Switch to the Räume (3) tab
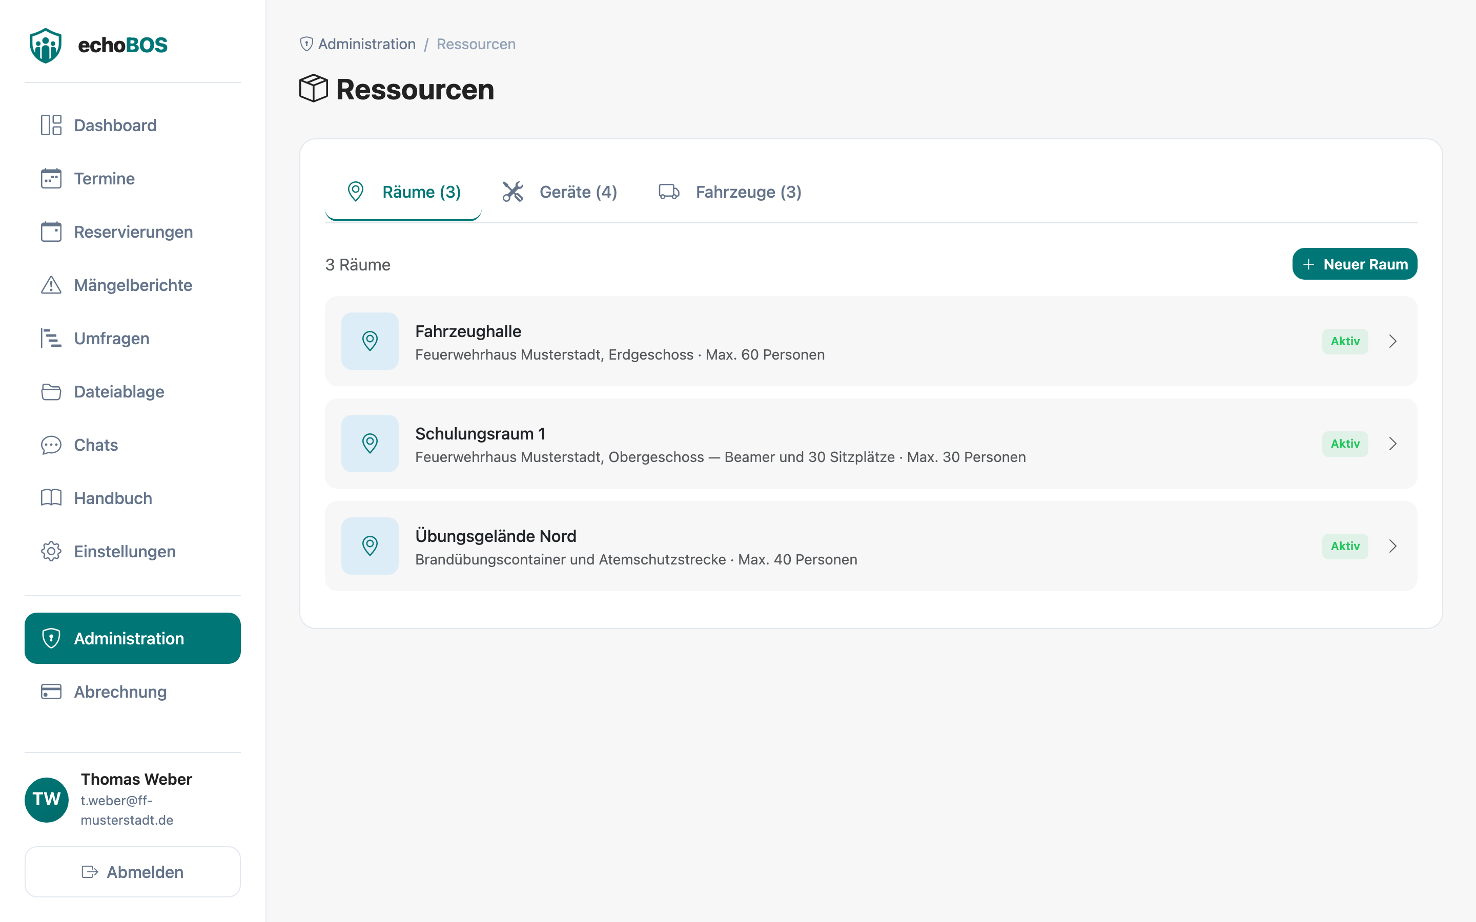This screenshot has height=922, width=1476. [403, 192]
